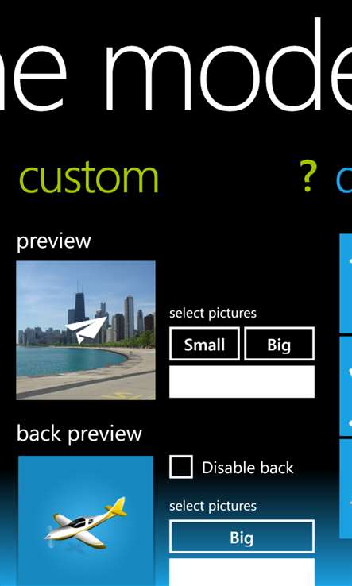Choose the Big button under Disable back
Image resolution: width=352 pixels, height=586 pixels.
coord(242,537)
